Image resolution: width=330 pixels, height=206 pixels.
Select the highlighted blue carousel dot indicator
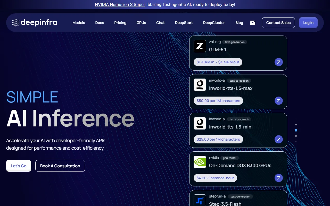pyautogui.click(x=296, y=130)
